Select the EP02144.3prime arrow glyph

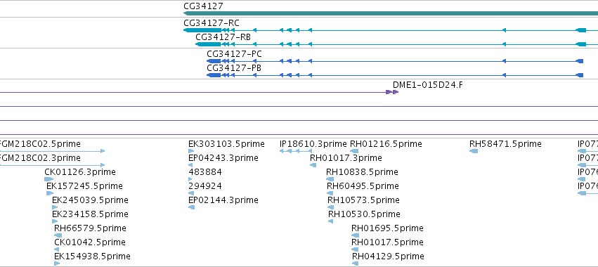click(191, 207)
